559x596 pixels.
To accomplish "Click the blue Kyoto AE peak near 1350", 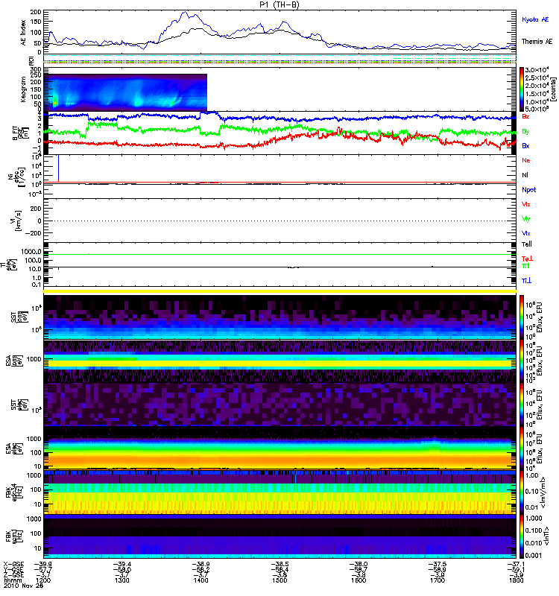I will click(185, 13).
